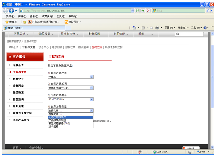Open the 文件 menu
Image resolution: width=217 pixels, height=157 pixels.
pos(10,17)
